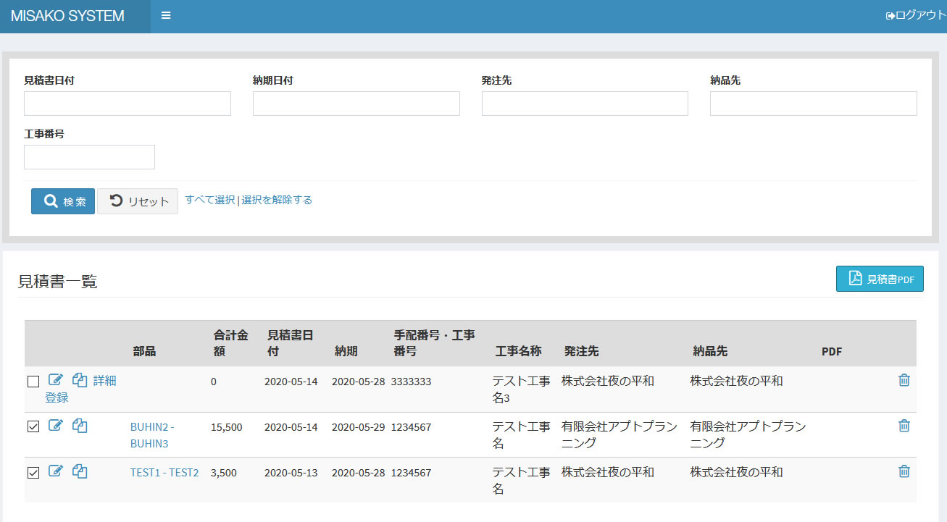Click the ログアウト logout link

pos(915,15)
